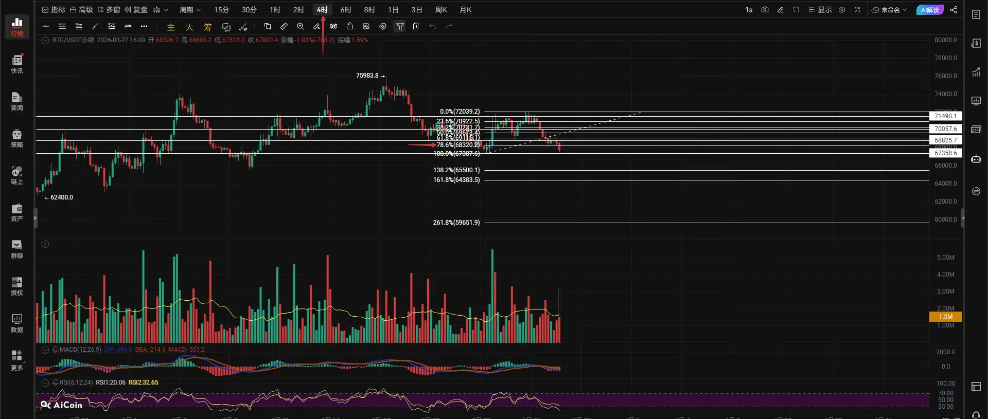
Task: Open chart settings hexagon icon
Action: click(842, 10)
